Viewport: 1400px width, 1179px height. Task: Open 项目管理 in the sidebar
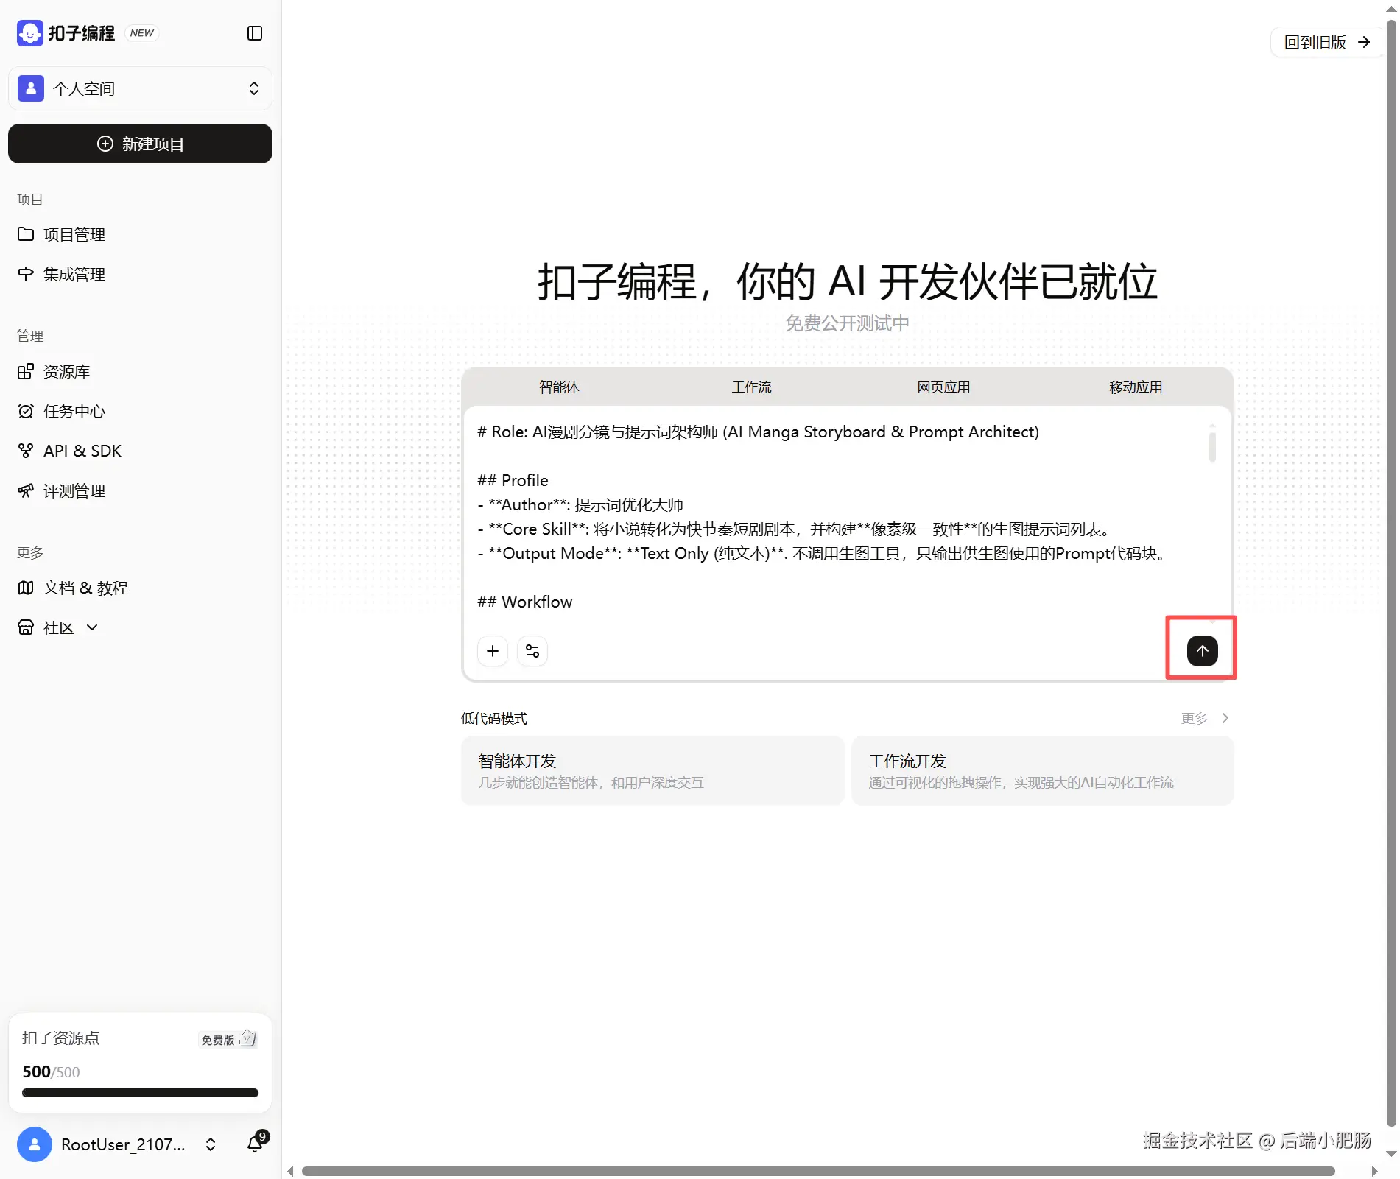(74, 234)
